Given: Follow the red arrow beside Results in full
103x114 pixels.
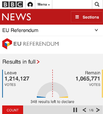Looking at the screenshot, I should (x=38, y=62).
